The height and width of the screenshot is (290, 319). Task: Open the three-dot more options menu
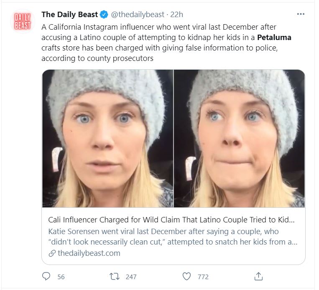coord(300,14)
